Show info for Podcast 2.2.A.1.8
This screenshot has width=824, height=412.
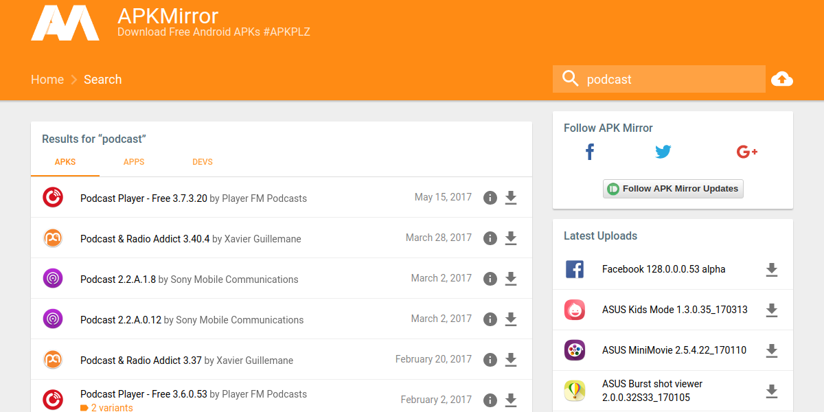point(490,279)
